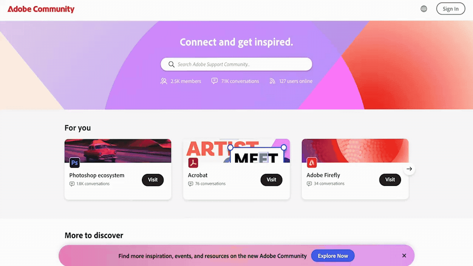The height and width of the screenshot is (266, 473).
Task: Click the Adobe Firefly app icon
Action: click(x=312, y=163)
